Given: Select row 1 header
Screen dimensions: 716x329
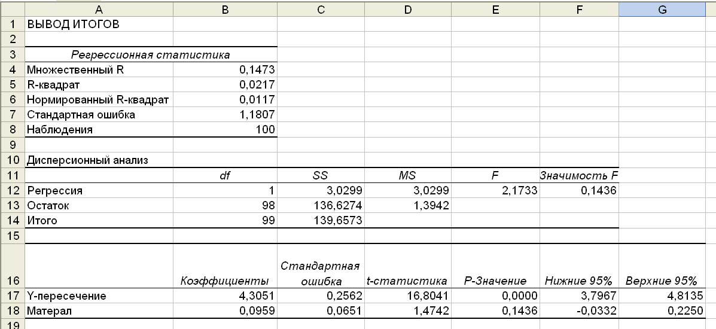Looking at the screenshot, I should click(x=13, y=24).
